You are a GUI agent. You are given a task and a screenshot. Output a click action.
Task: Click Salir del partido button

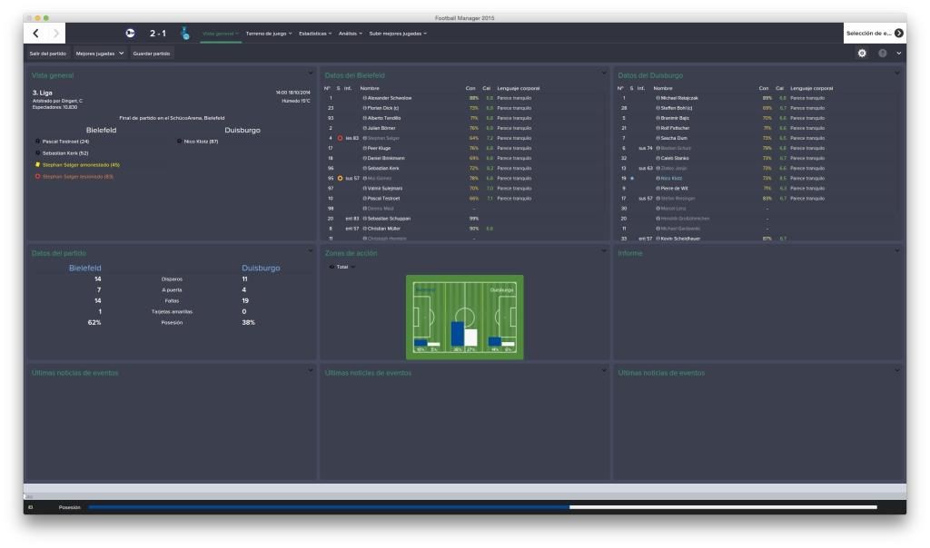(48, 54)
